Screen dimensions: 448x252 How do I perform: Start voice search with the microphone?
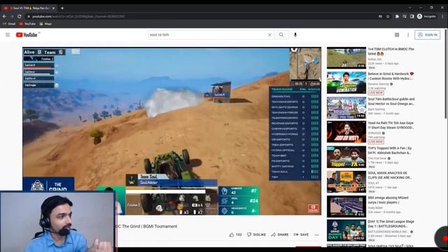click(295, 35)
